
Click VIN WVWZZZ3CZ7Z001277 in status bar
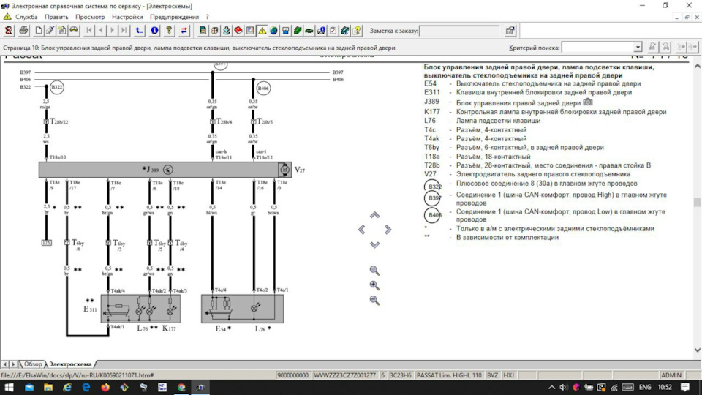pos(344,375)
